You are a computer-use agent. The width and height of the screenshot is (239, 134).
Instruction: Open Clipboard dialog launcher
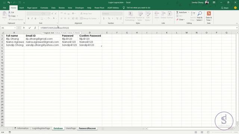(x=24, y=23)
